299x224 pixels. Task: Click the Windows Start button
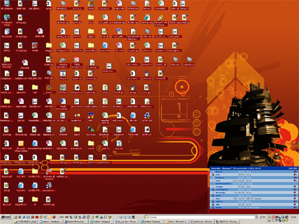click(5, 217)
